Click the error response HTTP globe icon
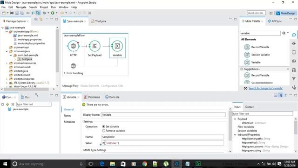 coord(74,66)
